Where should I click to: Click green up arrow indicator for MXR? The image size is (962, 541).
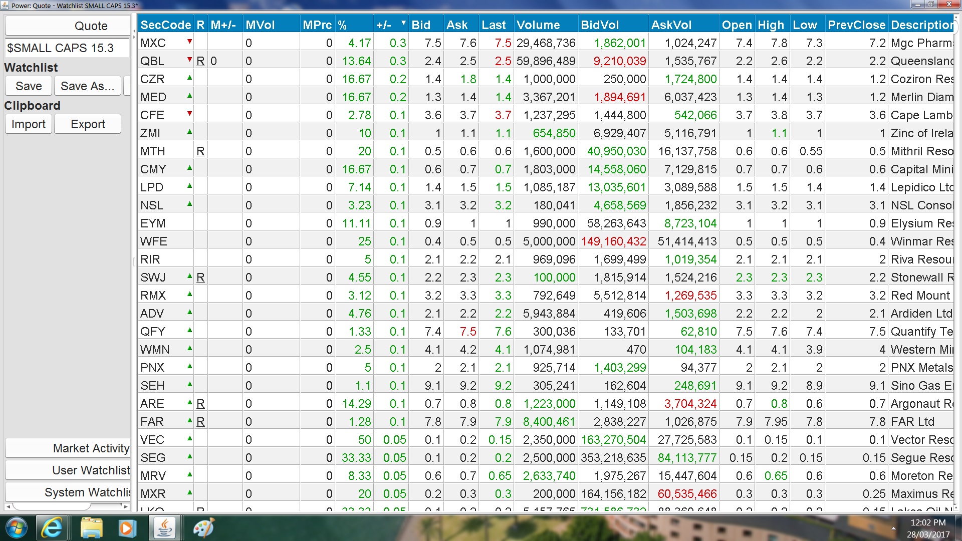pos(189,492)
